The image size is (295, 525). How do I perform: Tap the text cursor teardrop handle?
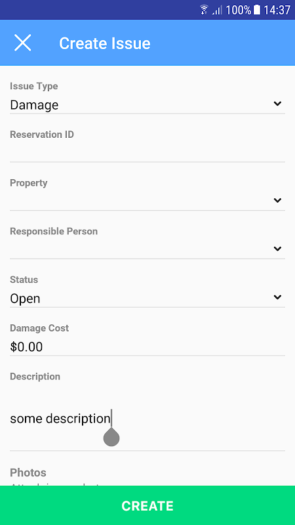(x=111, y=436)
